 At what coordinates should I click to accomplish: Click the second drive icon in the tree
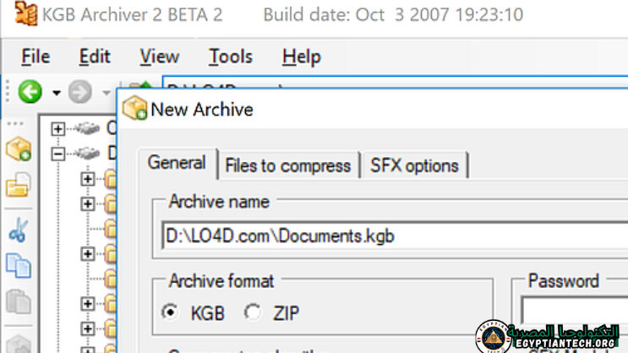[x=88, y=153]
